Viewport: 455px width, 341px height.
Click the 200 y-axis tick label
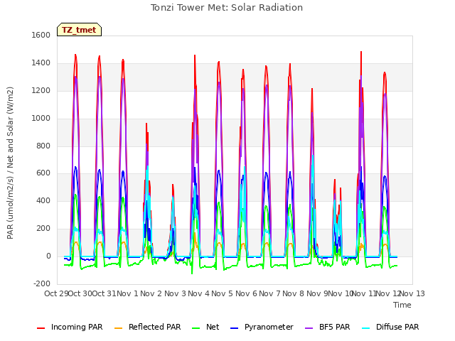point(43,229)
